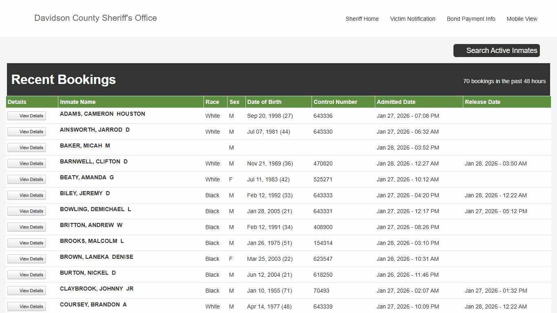View details for Adams, Cameron Houston
557x313 pixels.
[x=27, y=116]
